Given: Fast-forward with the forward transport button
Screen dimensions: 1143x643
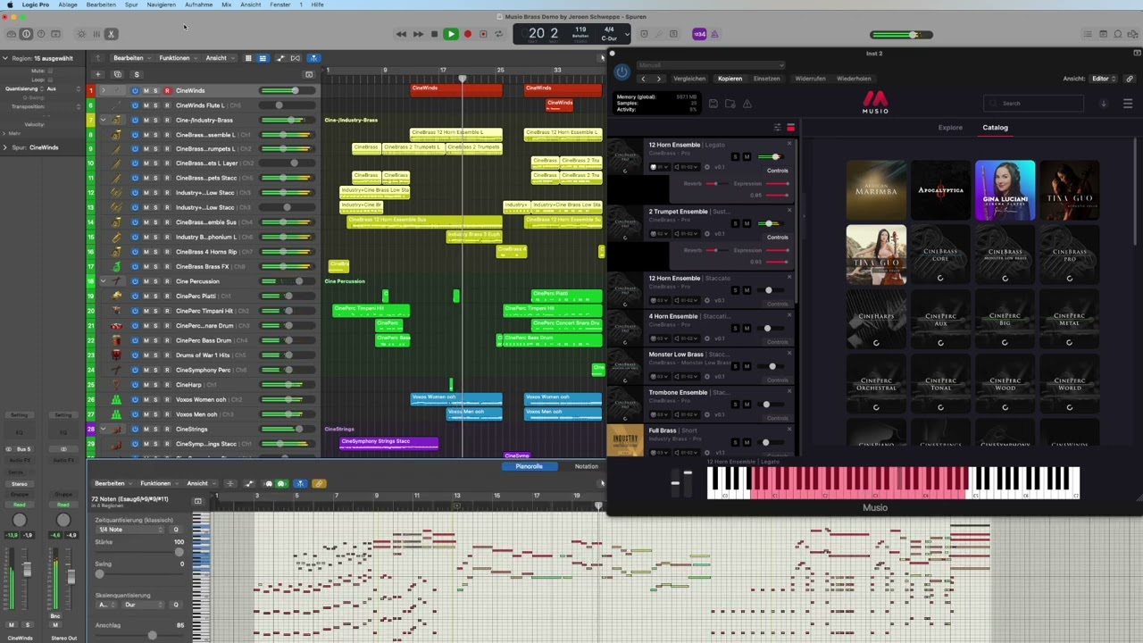Looking at the screenshot, I should pyautogui.click(x=417, y=34).
